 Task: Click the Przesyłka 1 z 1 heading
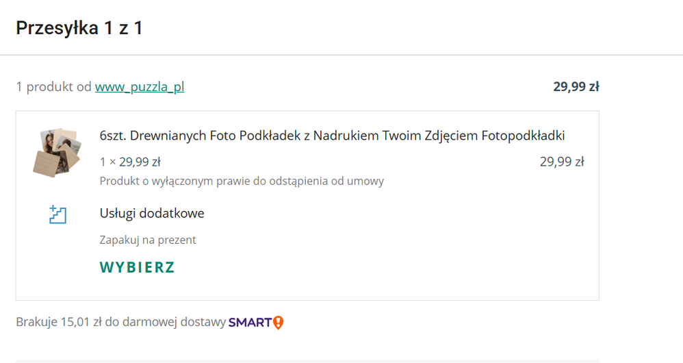click(79, 29)
